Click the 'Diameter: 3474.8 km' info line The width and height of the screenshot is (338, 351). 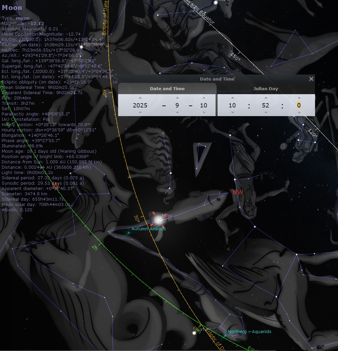point(24,194)
